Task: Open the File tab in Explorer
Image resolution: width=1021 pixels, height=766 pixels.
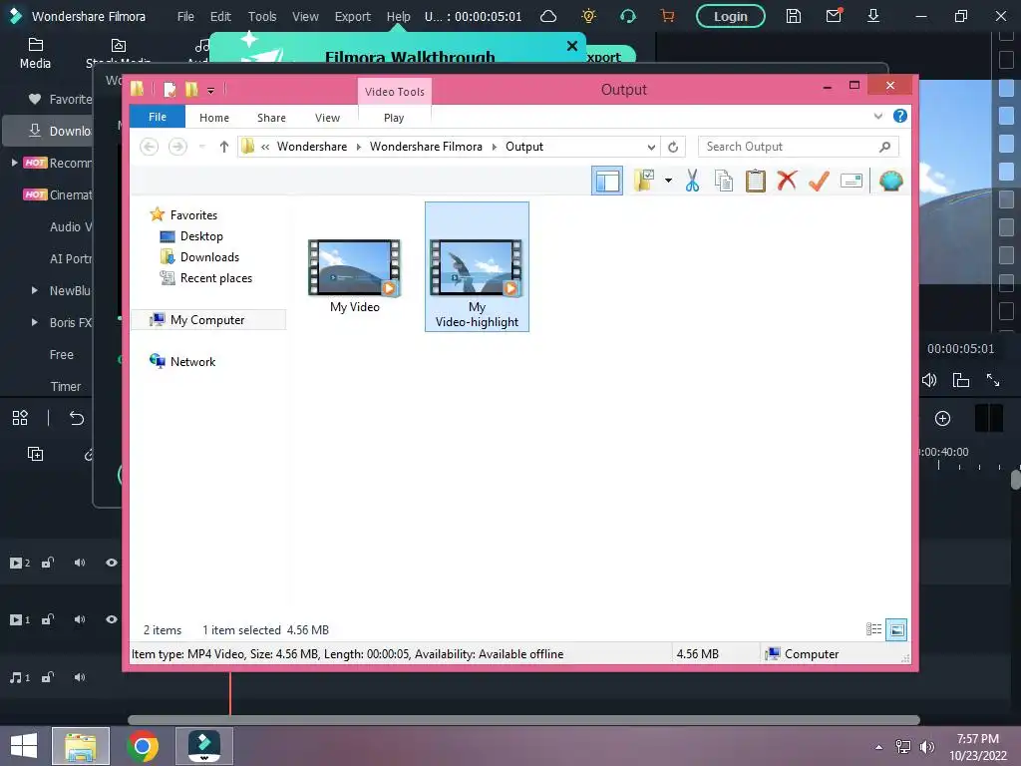Action: click(x=158, y=117)
